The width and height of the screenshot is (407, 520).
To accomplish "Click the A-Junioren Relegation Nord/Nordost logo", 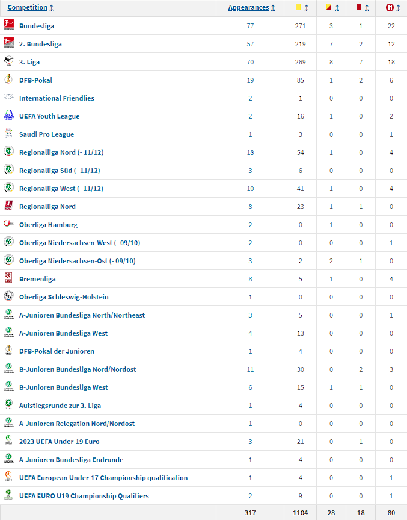I will [8, 422].
